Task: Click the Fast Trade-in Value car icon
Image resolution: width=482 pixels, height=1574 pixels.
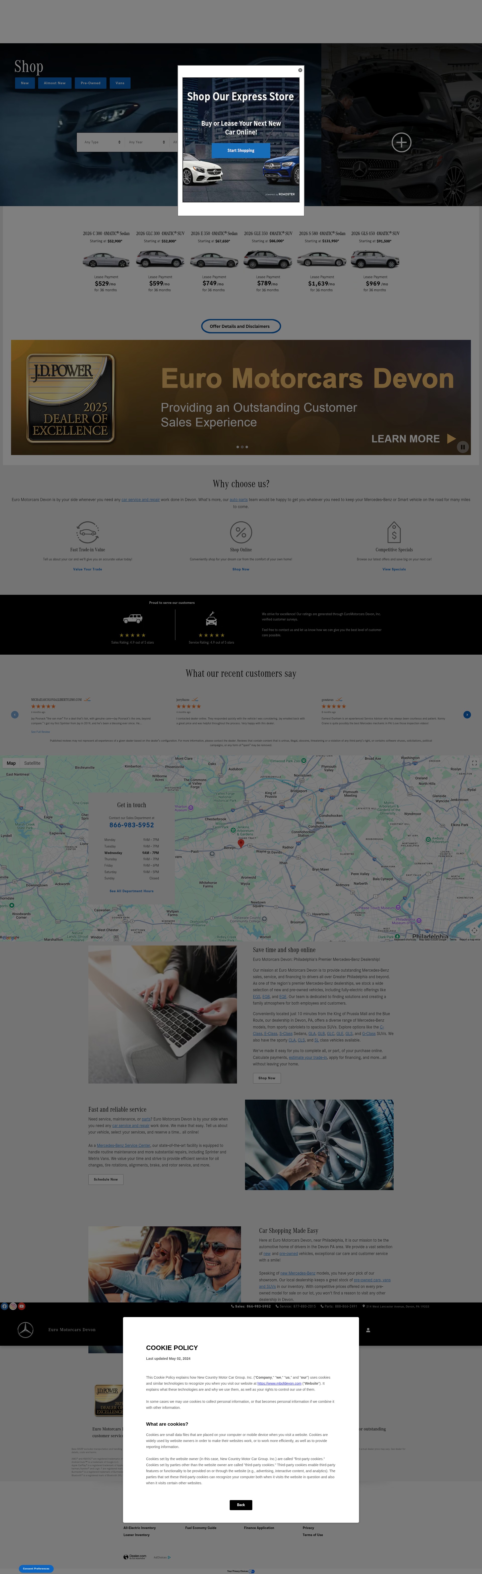Action: click(x=87, y=532)
